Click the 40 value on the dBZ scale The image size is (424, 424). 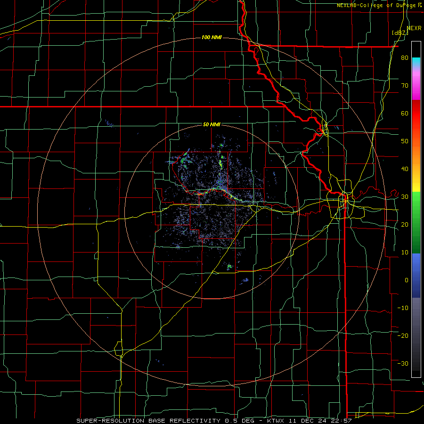pyautogui.click(x=405, y=169)
